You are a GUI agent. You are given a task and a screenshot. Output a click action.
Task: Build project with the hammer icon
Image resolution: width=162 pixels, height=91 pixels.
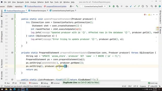coord(77,6)
